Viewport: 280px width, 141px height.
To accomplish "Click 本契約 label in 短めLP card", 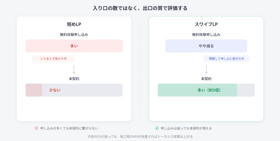I will [74, 79].
